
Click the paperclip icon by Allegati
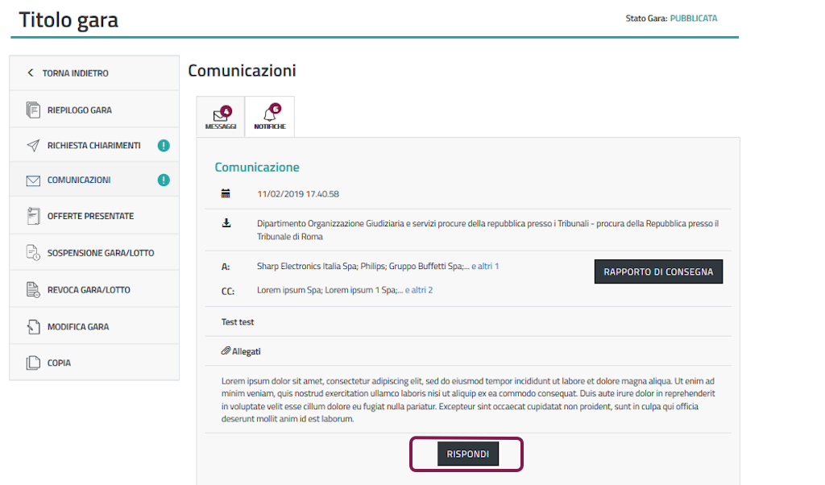point(226,351)
